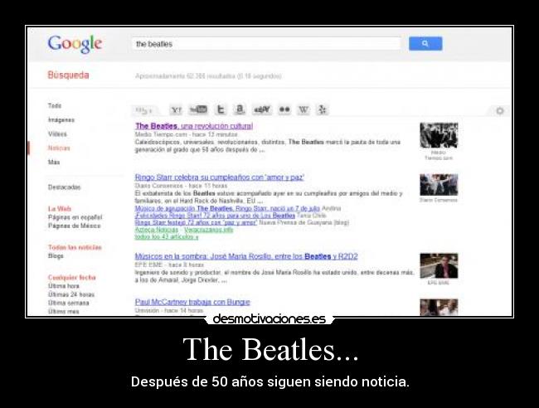This screenshot has width=539, height=408.
Task: Open the Paul McCartney result thumbnail
Action: pos(439,308)
